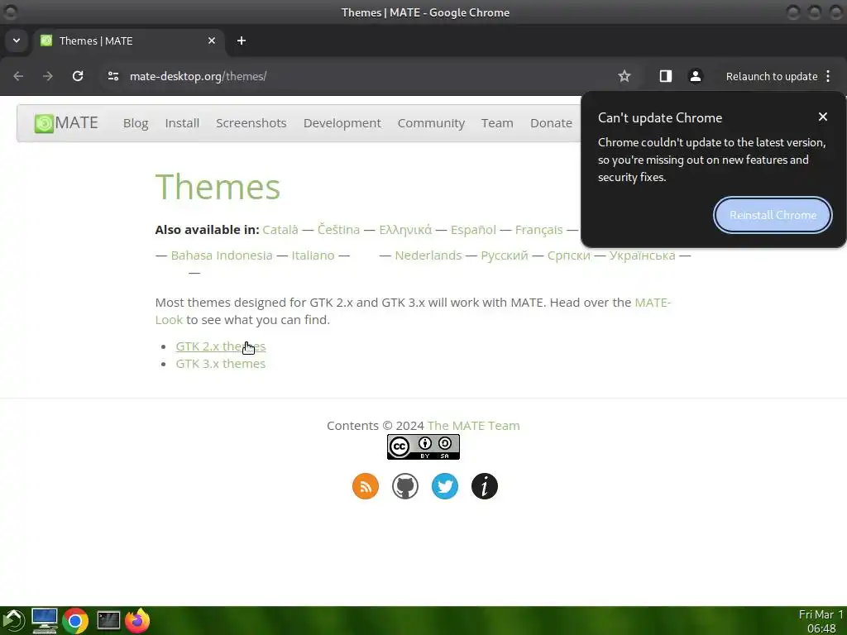Switch to Українська translation

(642, 255)
